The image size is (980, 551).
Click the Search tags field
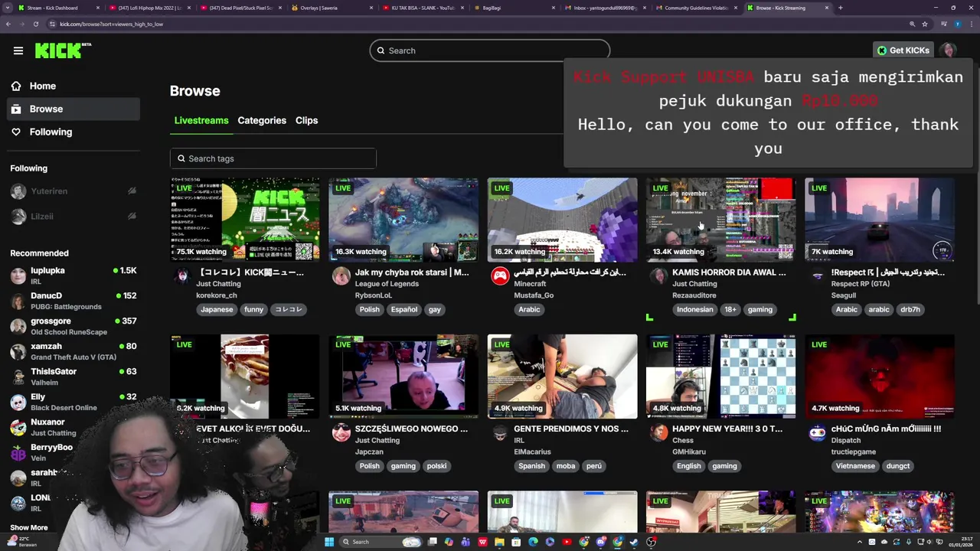(273, 158)
